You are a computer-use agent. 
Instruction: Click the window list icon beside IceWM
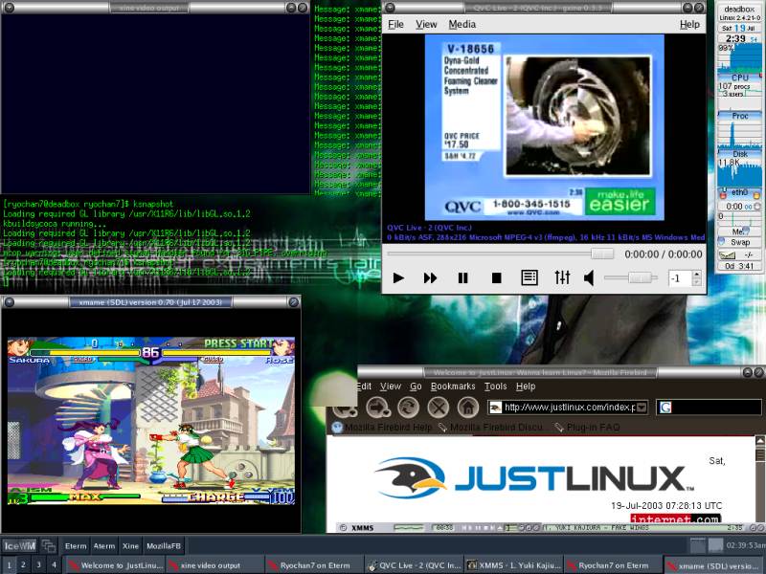(x=49, y=545)
